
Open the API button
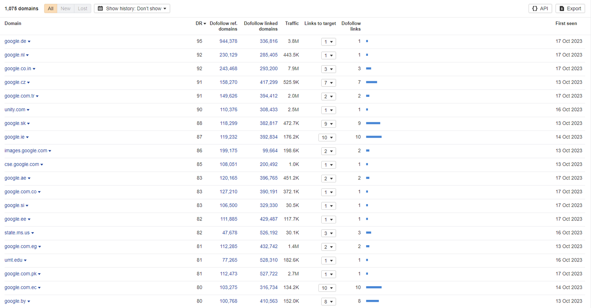tap(540, 8)
